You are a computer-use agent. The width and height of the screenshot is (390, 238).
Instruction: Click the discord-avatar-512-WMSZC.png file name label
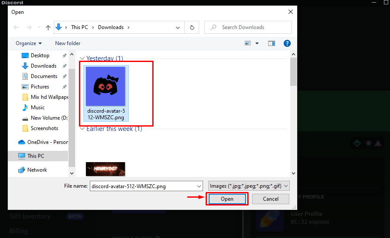(x=106, y=114)
